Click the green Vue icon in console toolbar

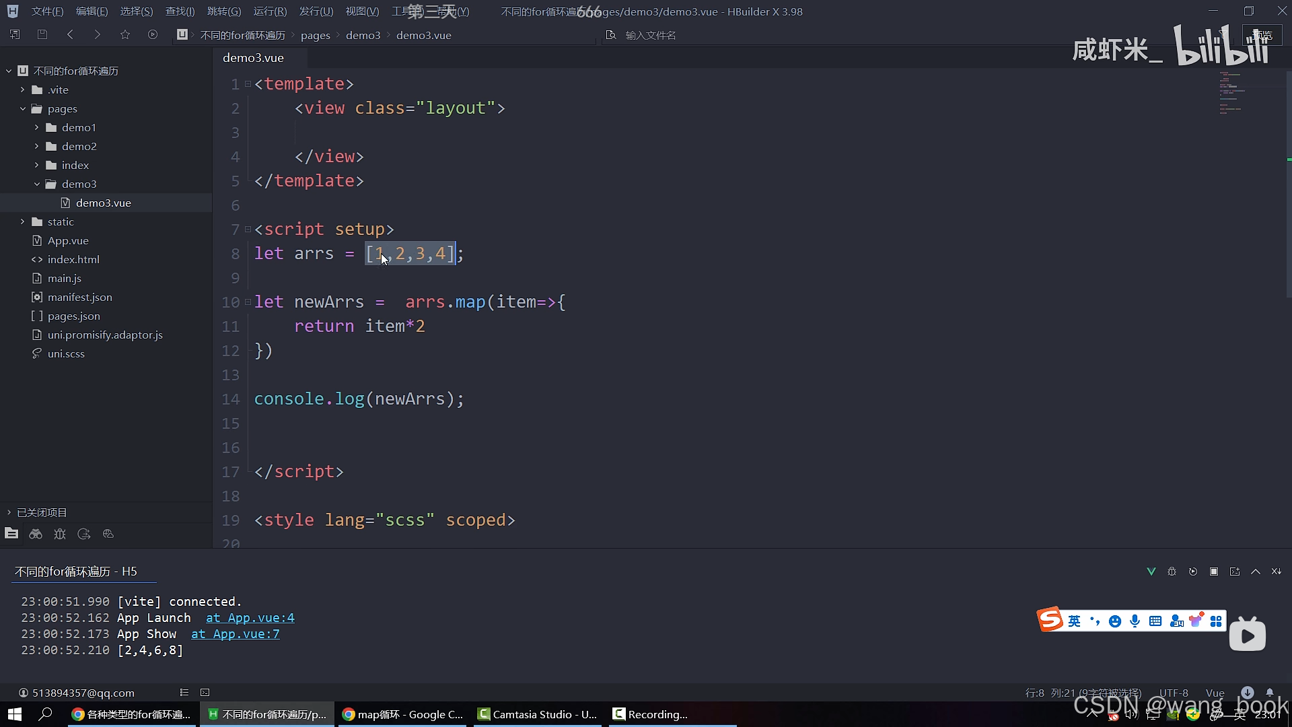(1151, 572)
